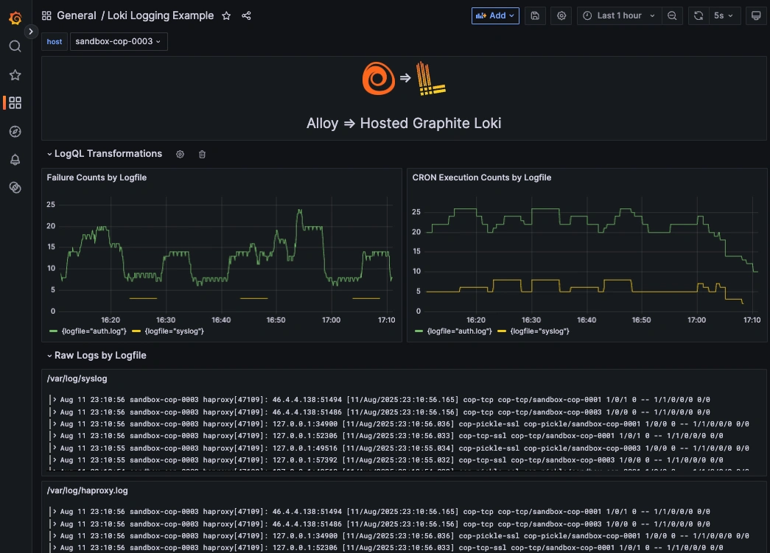This screenshot has width=770, height=553.
Task: Open the Explore compass icon
Action: point(15,132)
